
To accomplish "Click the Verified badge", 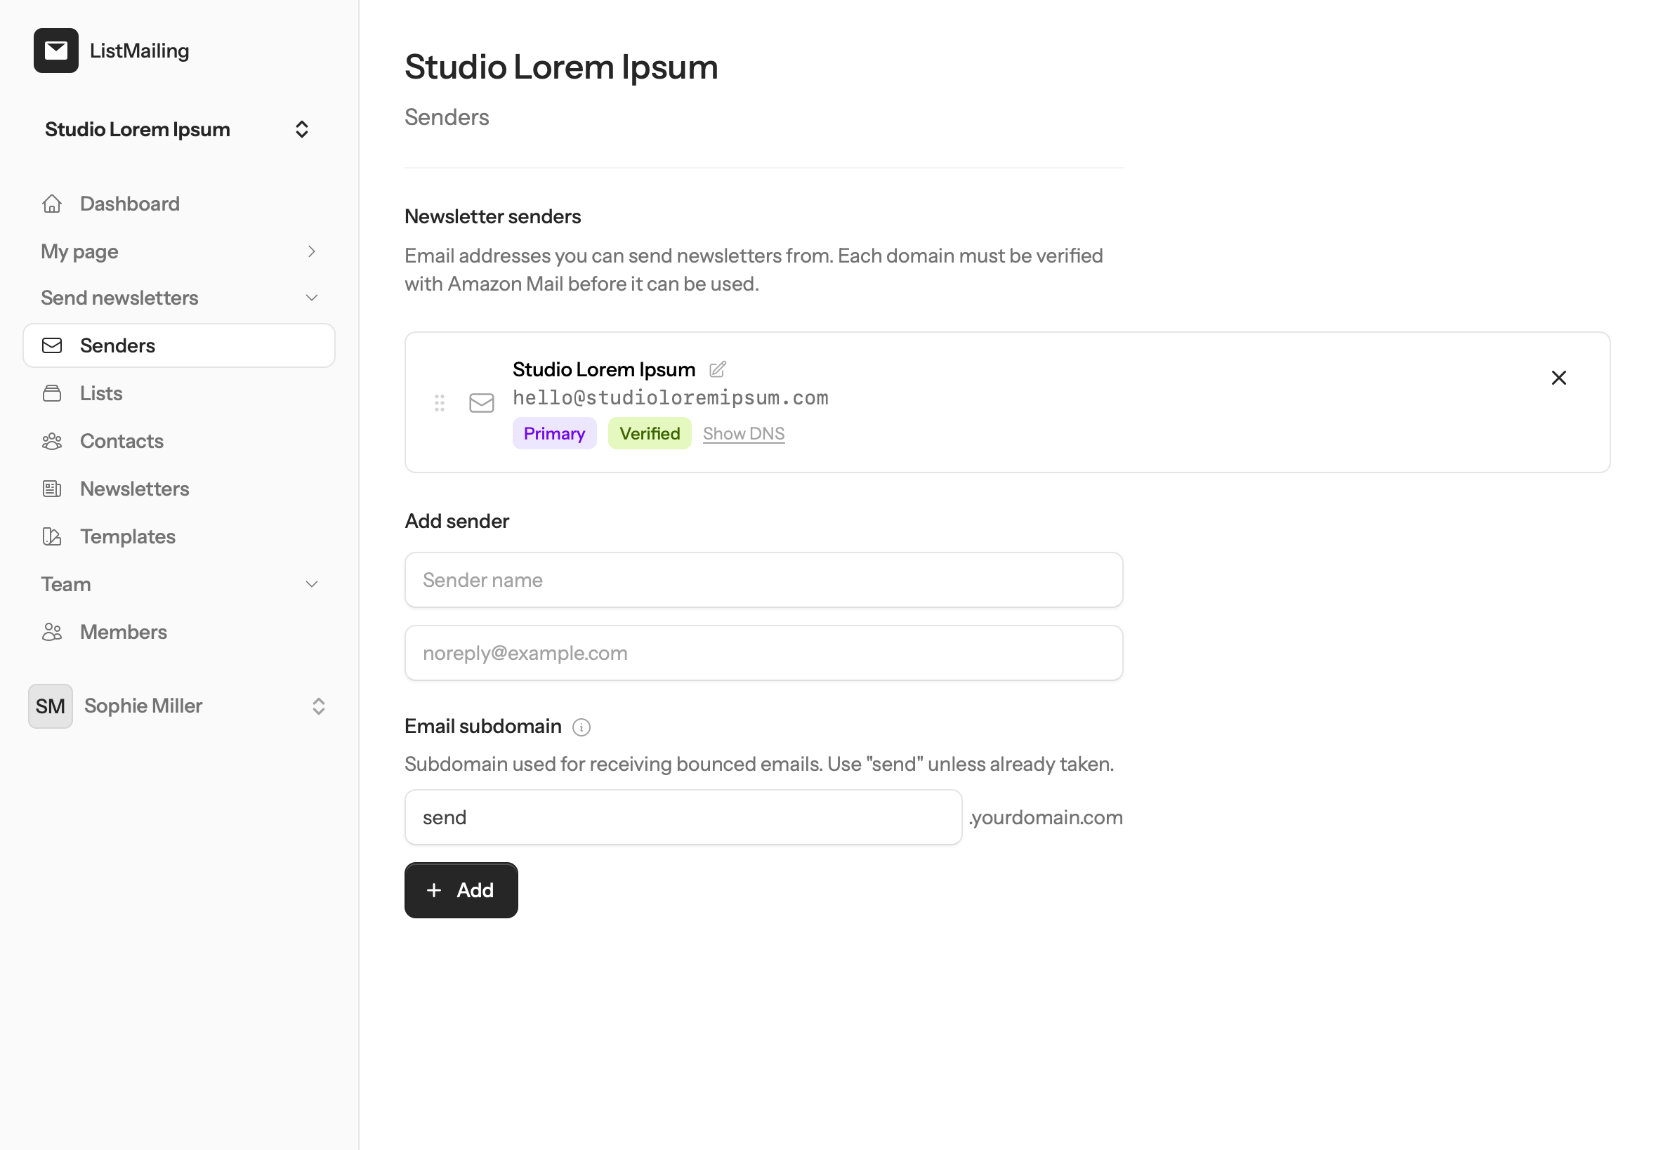I will tap(650, 433).
